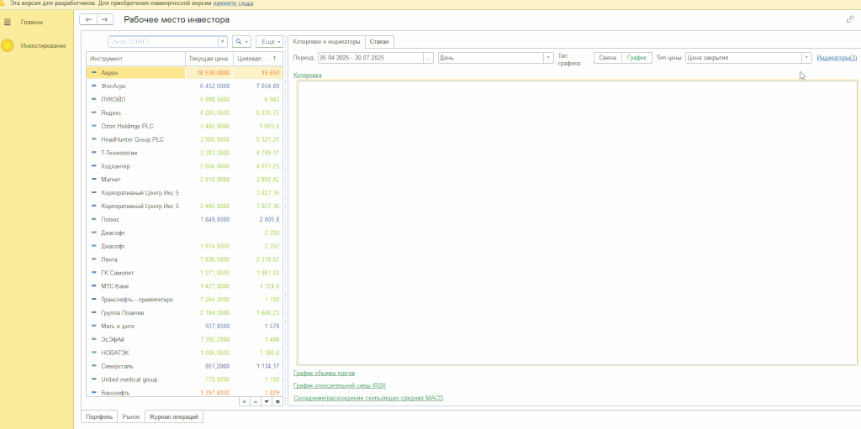861x429 pixels.
Task: Jump to the last row of the list
Action: [x=277, y=401]
